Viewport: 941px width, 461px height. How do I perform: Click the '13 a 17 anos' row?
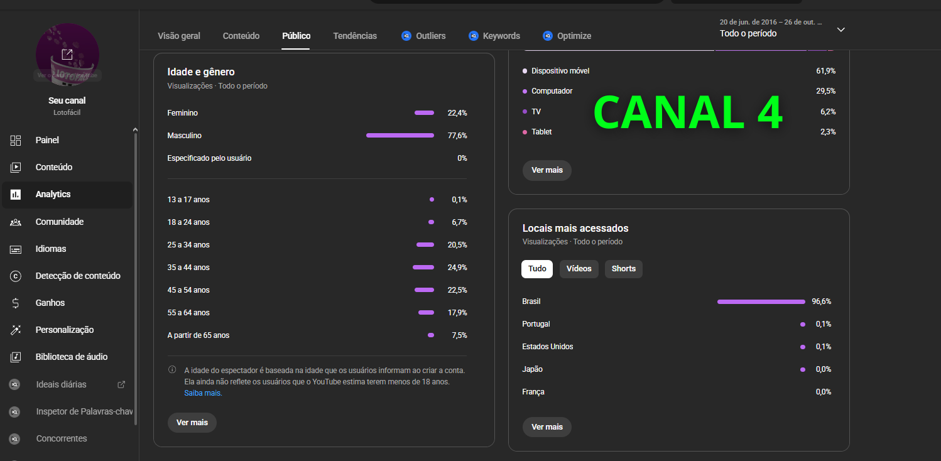click(317, 200)
